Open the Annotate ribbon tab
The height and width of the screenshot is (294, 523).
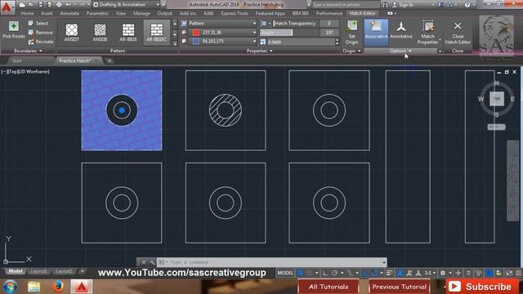(69, 13)
